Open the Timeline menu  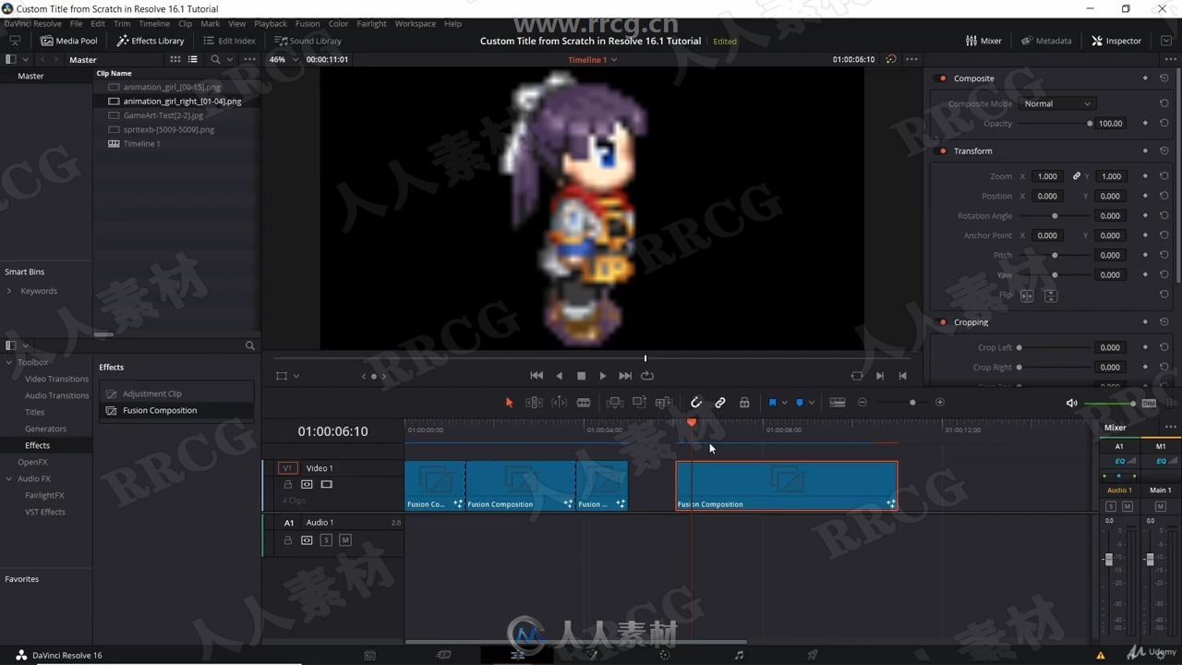click(154, 24)
